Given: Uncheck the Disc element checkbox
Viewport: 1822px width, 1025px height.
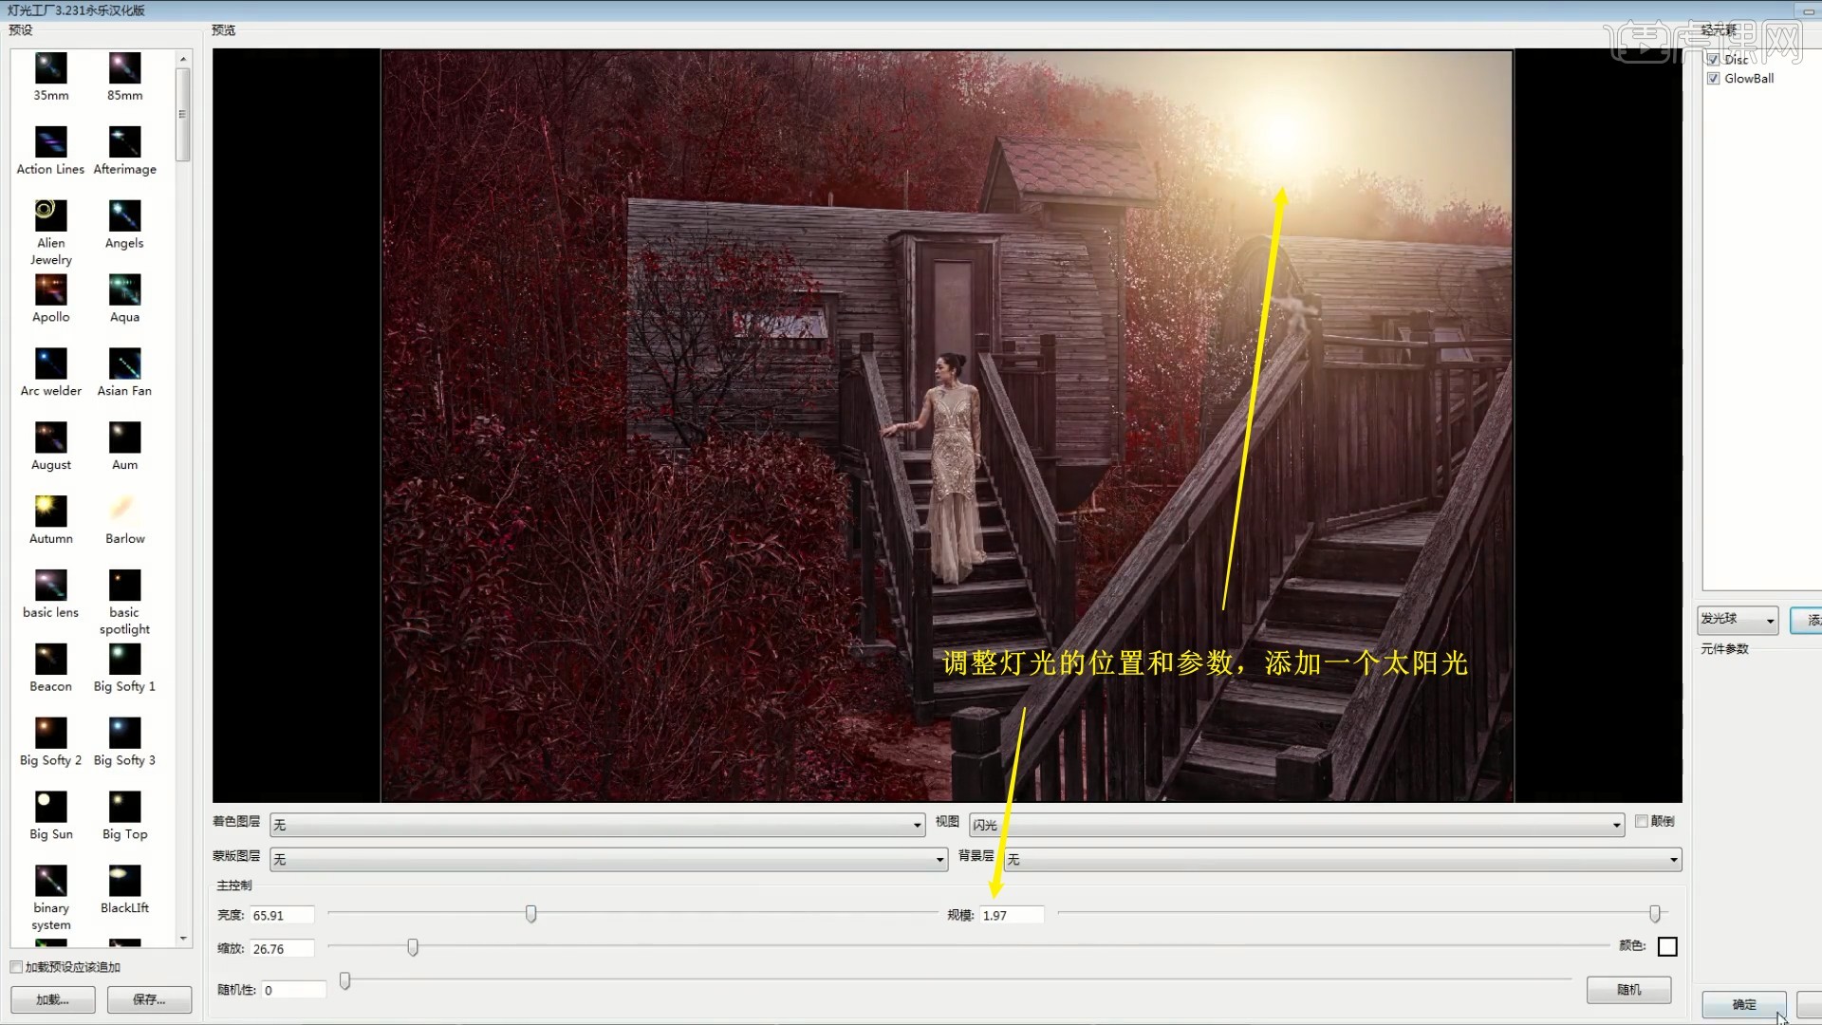Looking at the screenshot, I should tap(1714, 59).
